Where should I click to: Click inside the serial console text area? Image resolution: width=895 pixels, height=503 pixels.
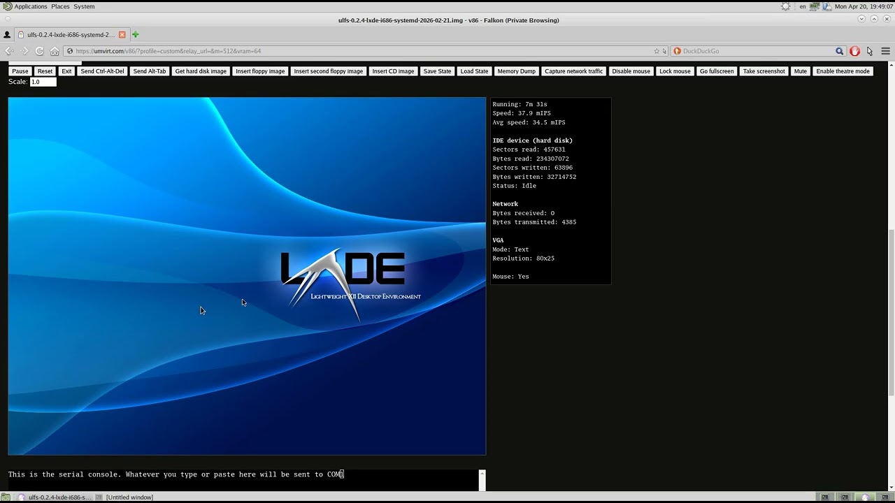(x=243, y=479)
